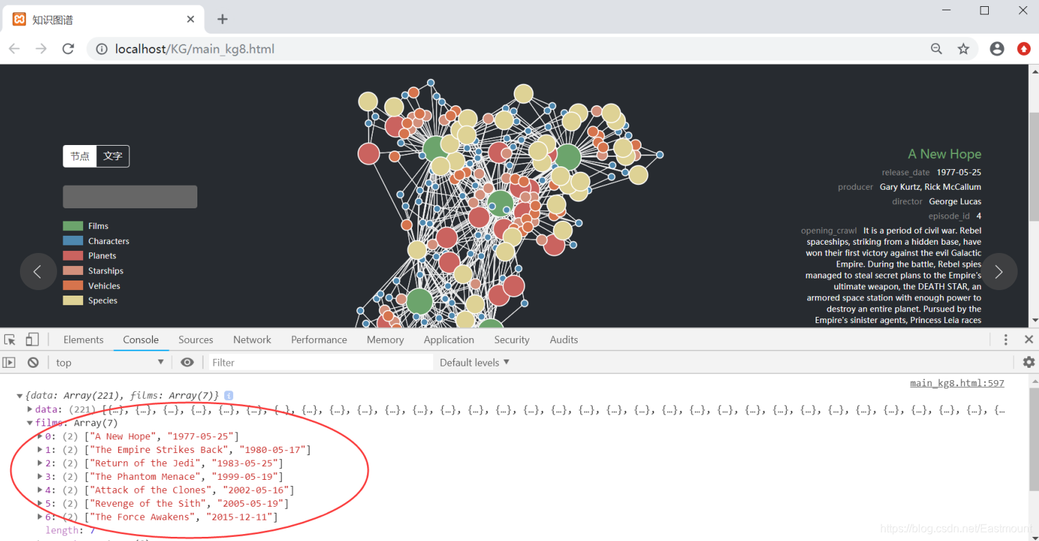The width and height of the screenshot is (1039, 541).
Task: Open the Sources tab
Action: point(196,340)
